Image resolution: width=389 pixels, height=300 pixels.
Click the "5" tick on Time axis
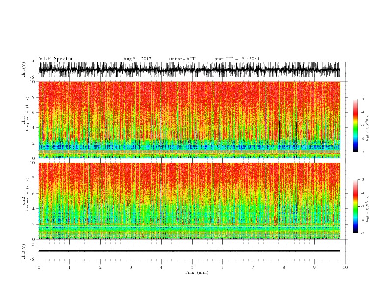pos(192,267)
